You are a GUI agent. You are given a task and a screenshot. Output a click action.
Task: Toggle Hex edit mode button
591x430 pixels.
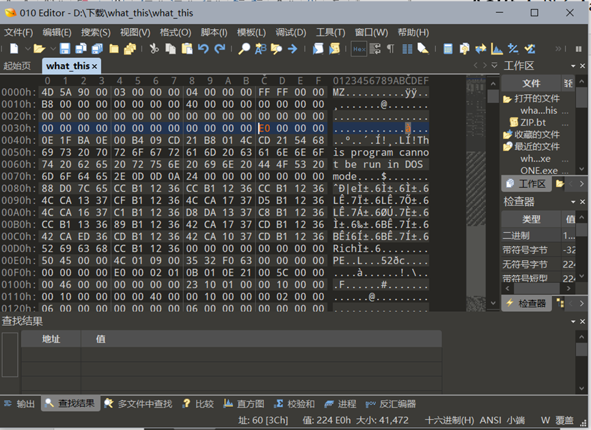pos(359,49)
